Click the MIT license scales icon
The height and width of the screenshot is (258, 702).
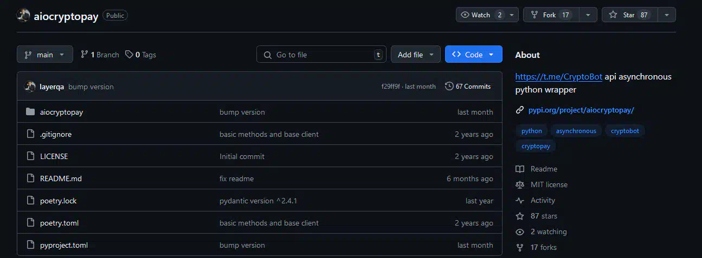point(520,184)
